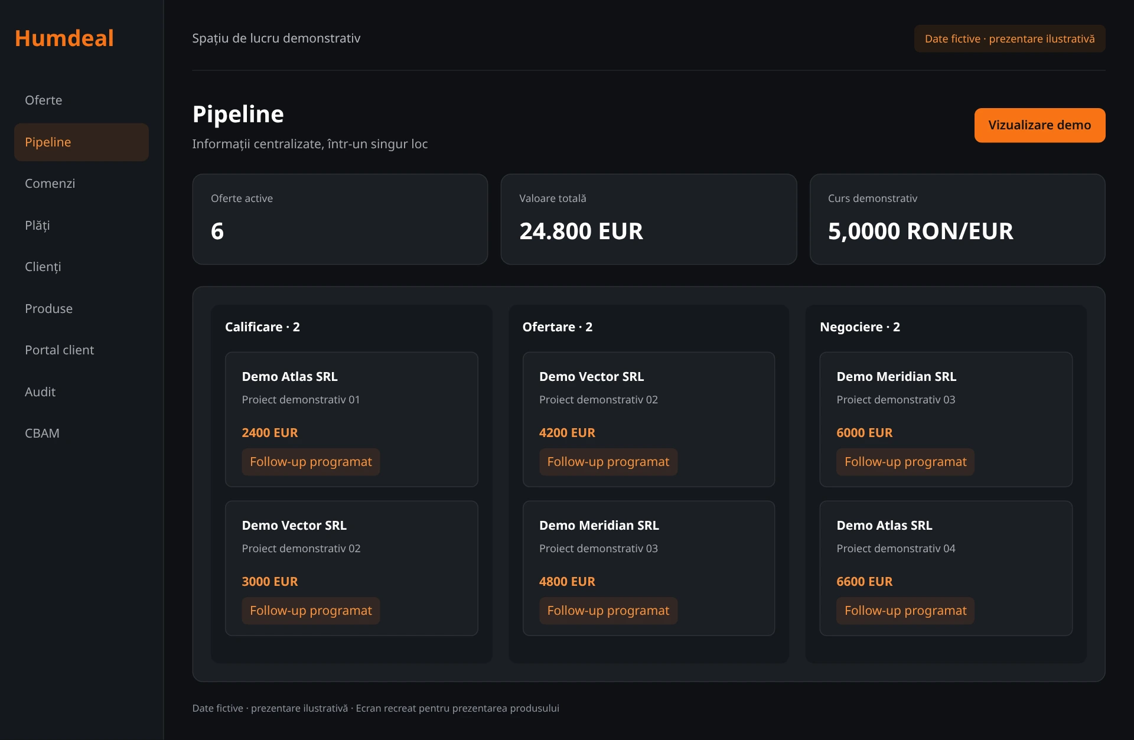Open Demo Atlas SRL card in Calificare
Viewport: 1134px width, 740px height.
click(351, 419)
